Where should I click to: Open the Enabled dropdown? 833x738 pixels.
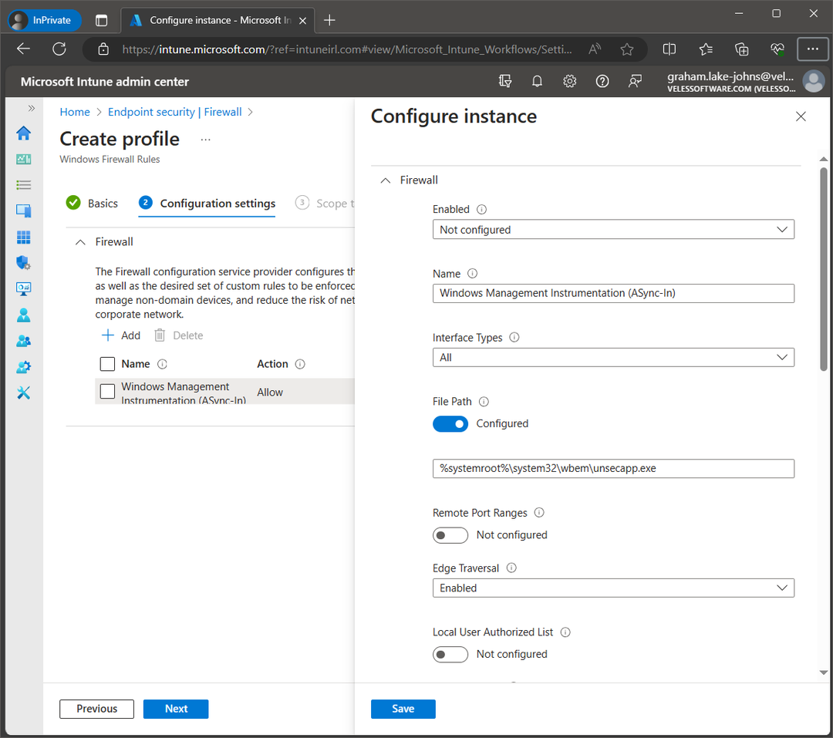click(613, 230)
